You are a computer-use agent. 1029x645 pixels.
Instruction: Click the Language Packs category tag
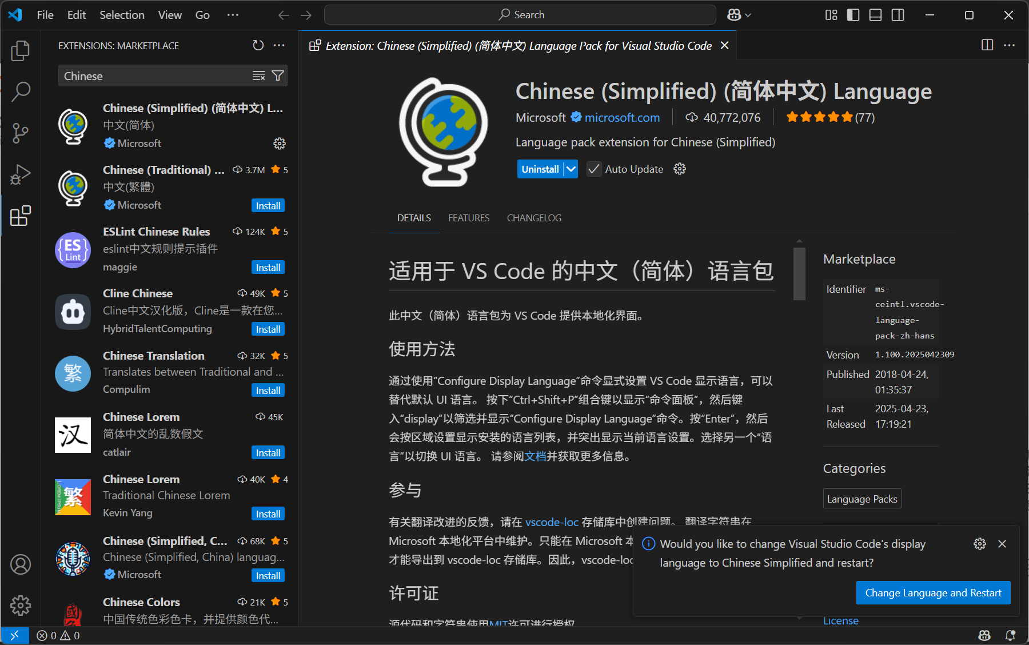[862, 499]
